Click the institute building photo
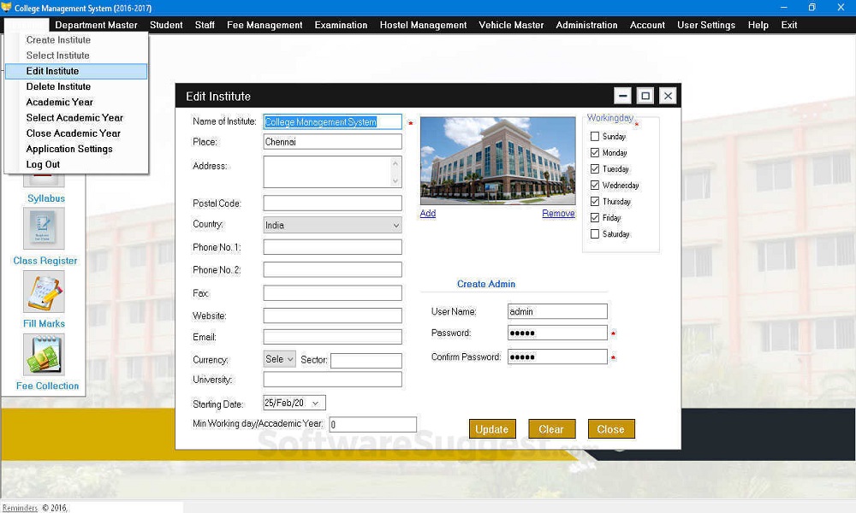Screen dimensions: 856x513 497,160
